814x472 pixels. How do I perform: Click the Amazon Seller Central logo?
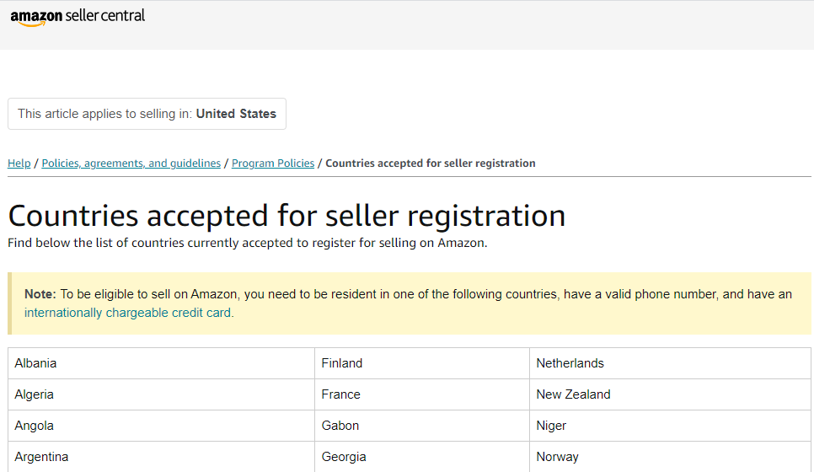78,17
